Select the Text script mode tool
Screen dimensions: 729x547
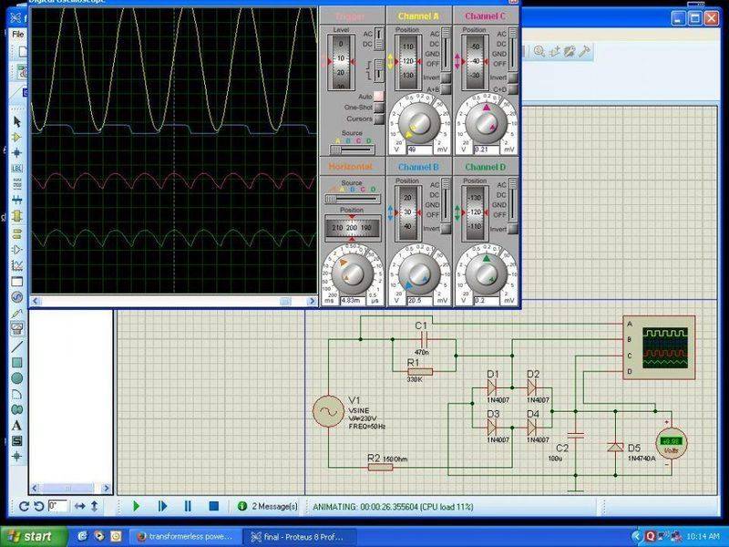point(17,184)
